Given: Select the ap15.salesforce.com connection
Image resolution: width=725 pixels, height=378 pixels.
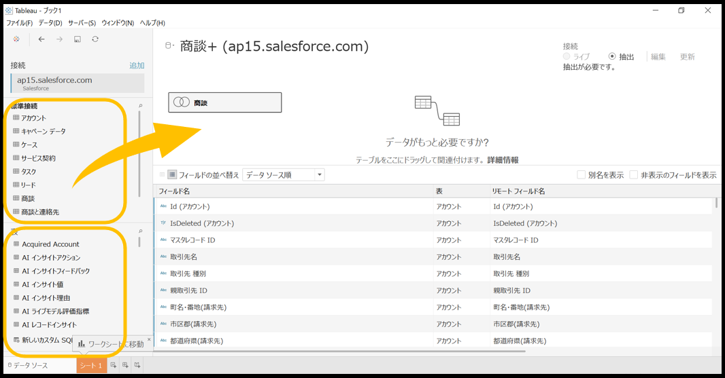Looking at the screenshot, I should click(x=78, y=83).
